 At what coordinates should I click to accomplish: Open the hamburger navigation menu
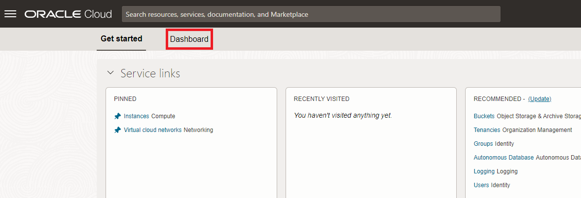pyautogui.click(x=10, y=14)
